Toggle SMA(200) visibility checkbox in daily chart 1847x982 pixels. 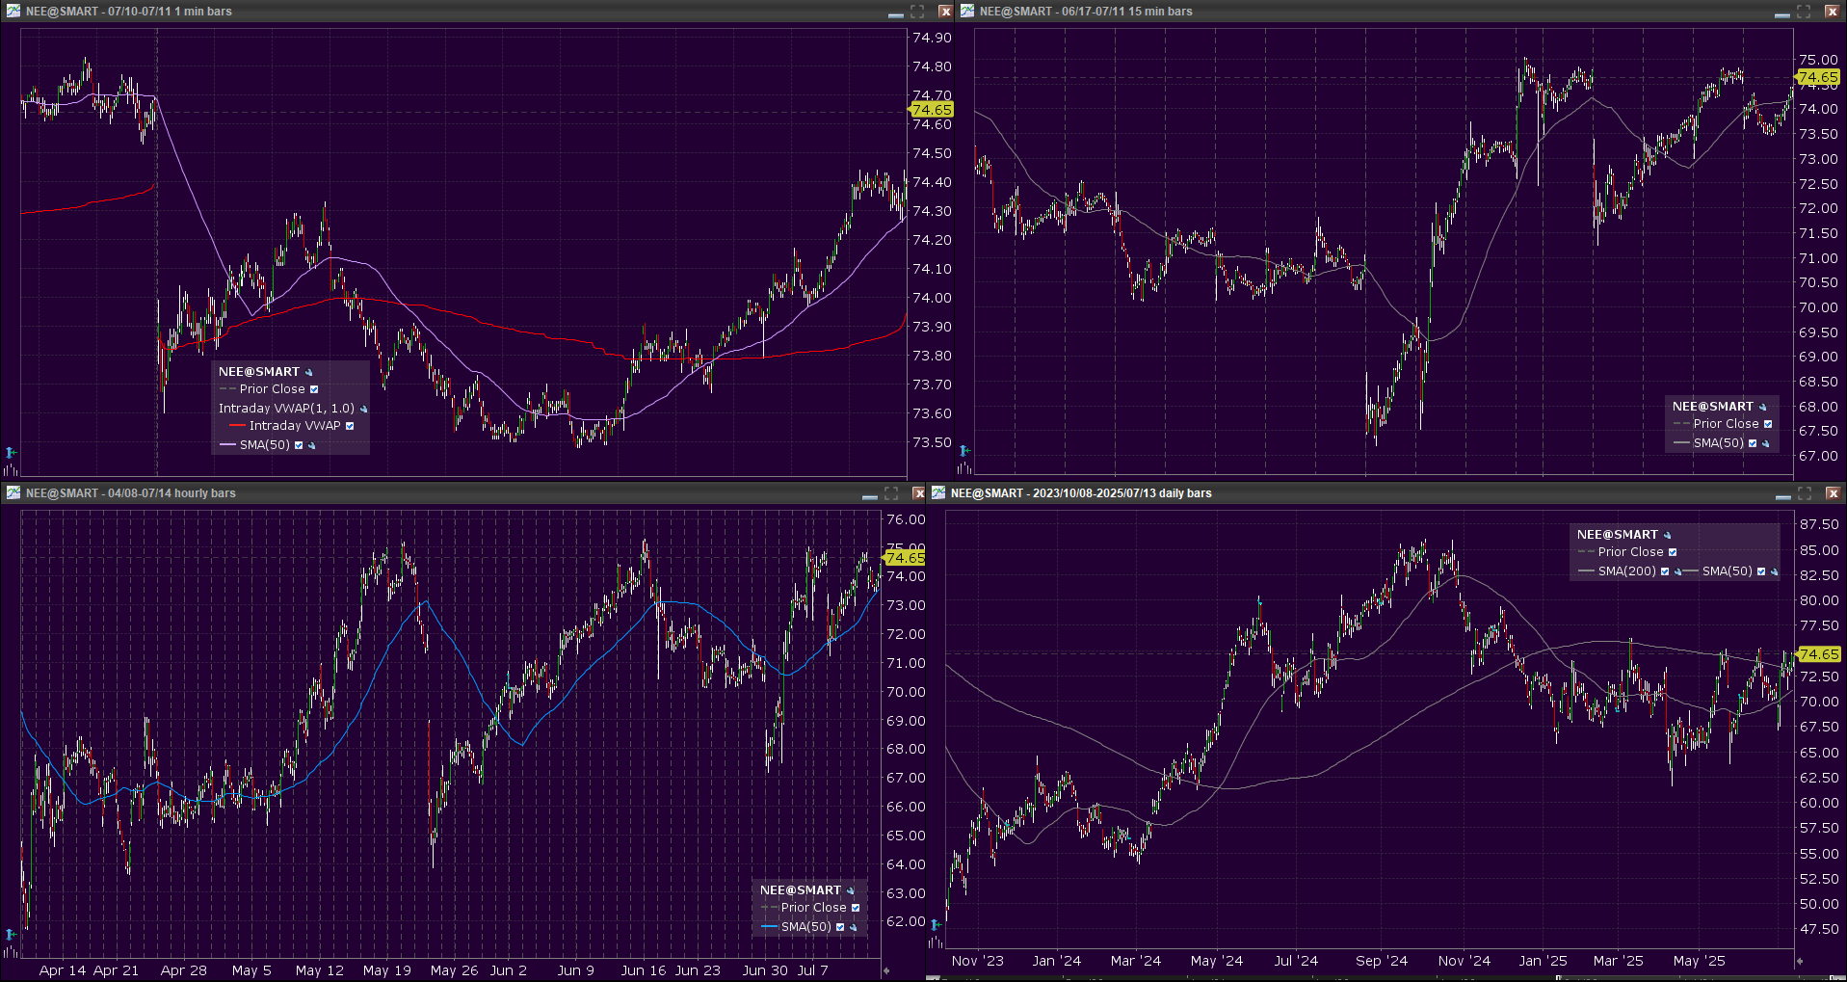(1665, 571)
